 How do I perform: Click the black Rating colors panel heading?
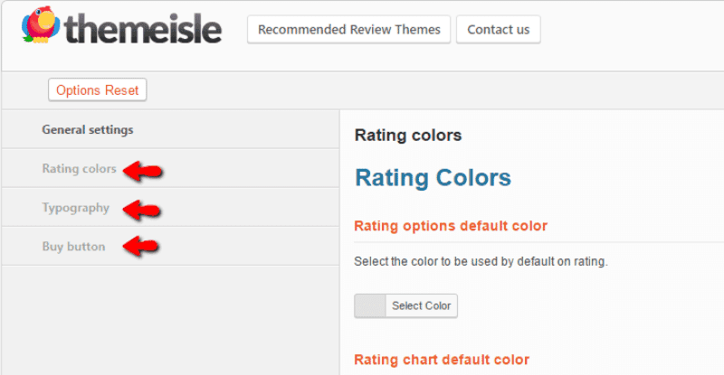pyautogui.click(x=407, y=136)
